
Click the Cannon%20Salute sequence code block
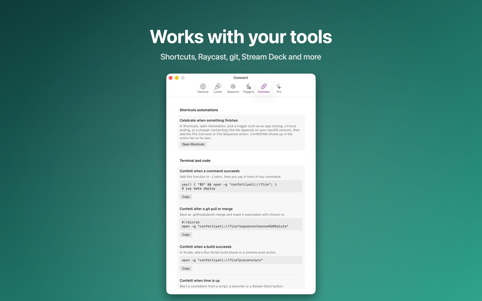coord(241,224)
